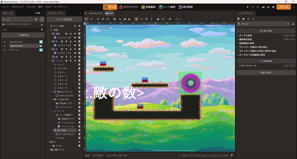Toggle visibility of the 壁 layer
Viewport: 297px width, 159px height.
click(x=62, y=57)
